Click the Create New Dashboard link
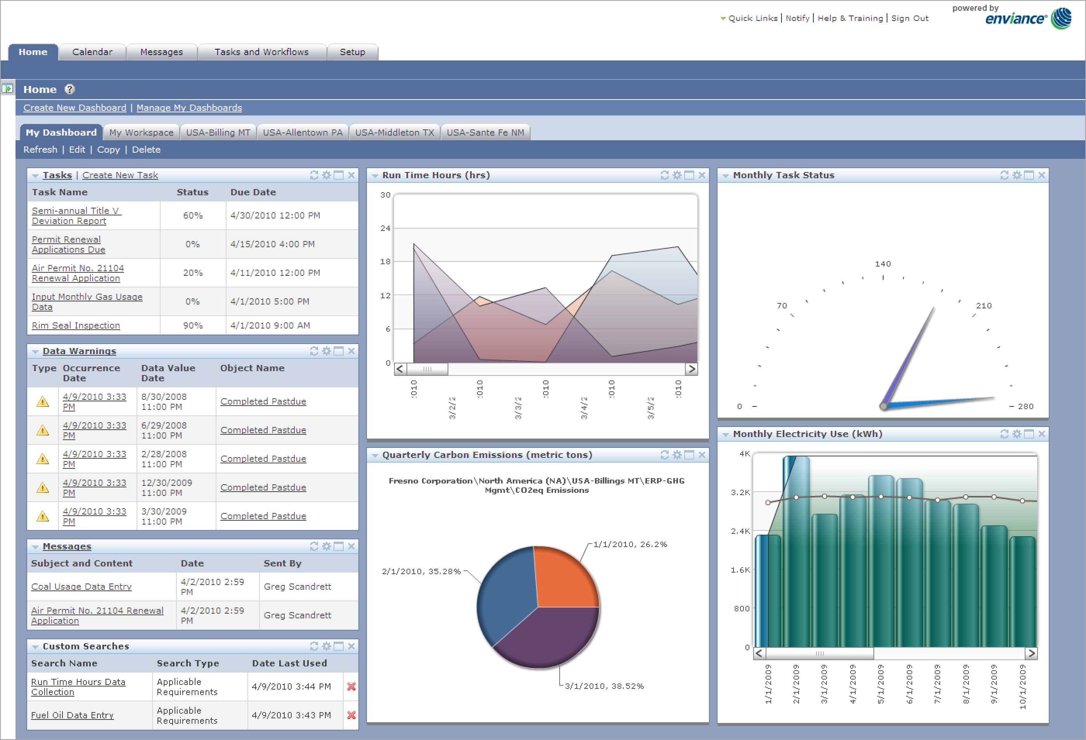 coord(75,108)
